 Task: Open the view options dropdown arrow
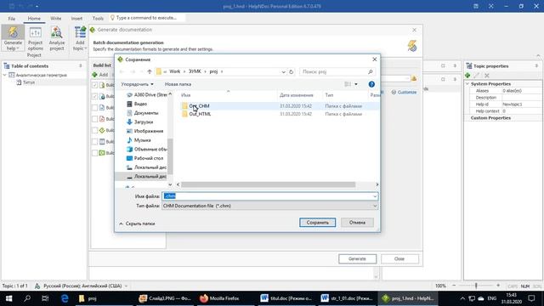(355, 84)
